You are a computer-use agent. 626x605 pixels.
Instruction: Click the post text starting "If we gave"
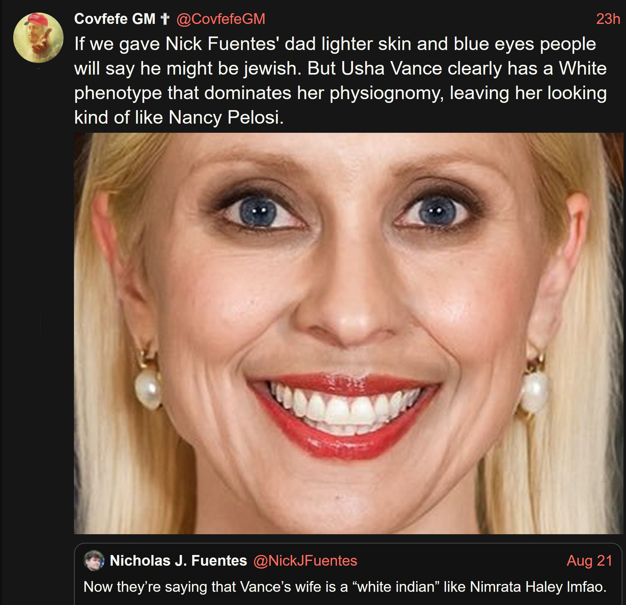340,81
